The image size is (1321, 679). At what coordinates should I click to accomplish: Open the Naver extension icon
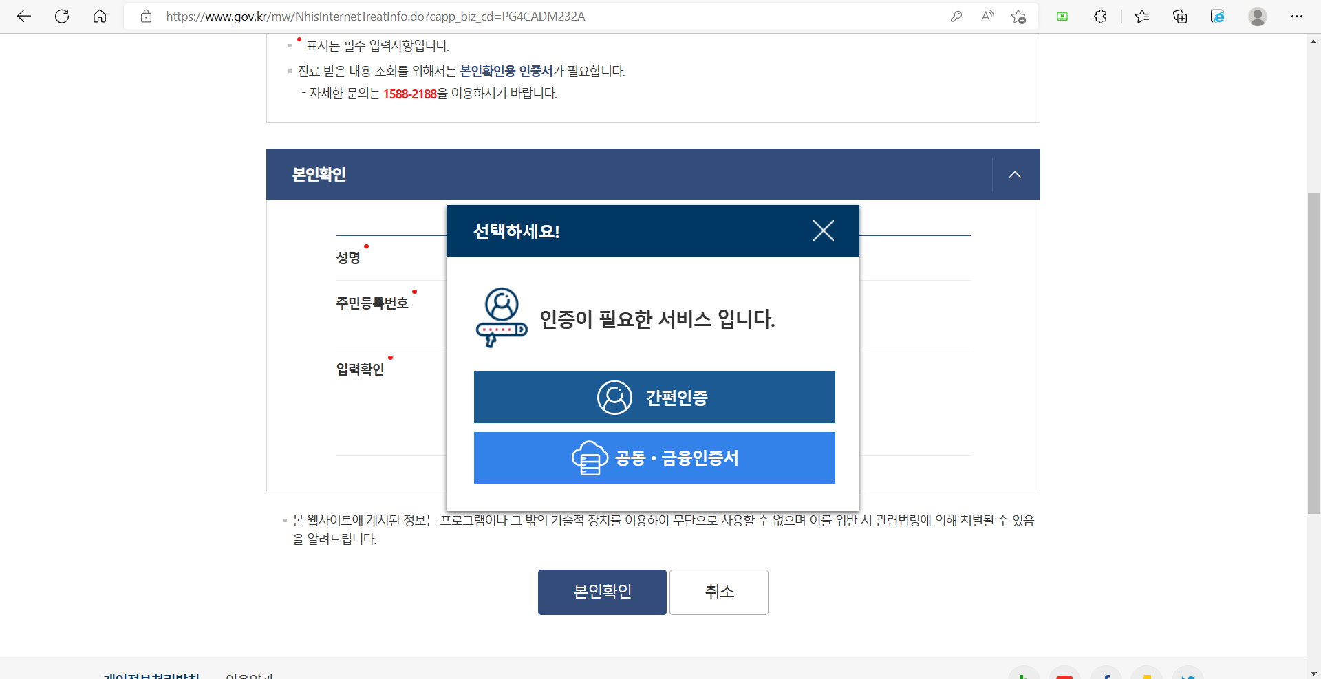pos(1062,16)
